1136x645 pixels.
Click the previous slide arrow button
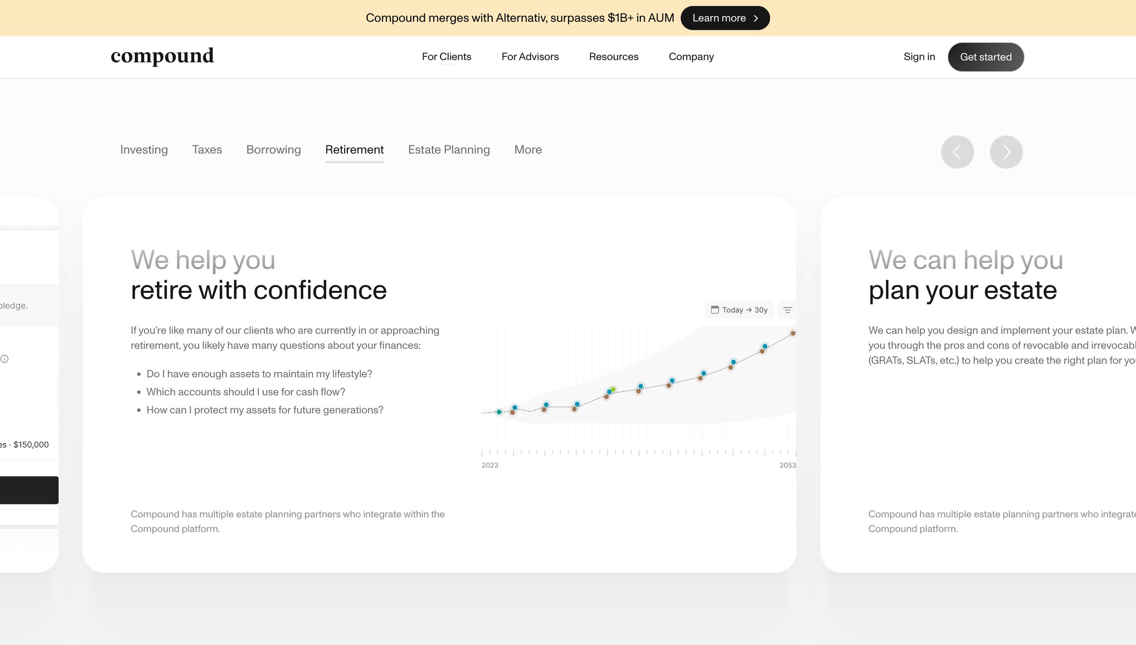click(957, 152)
